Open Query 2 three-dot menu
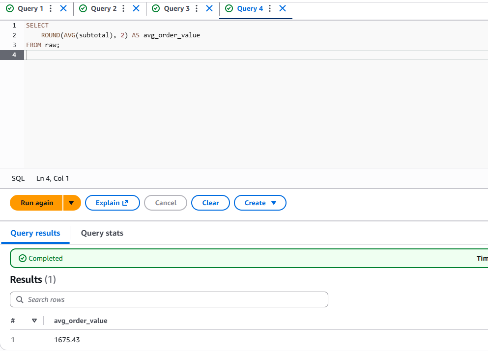This screenshot has height=351, width=488. (x=123, y=9)
